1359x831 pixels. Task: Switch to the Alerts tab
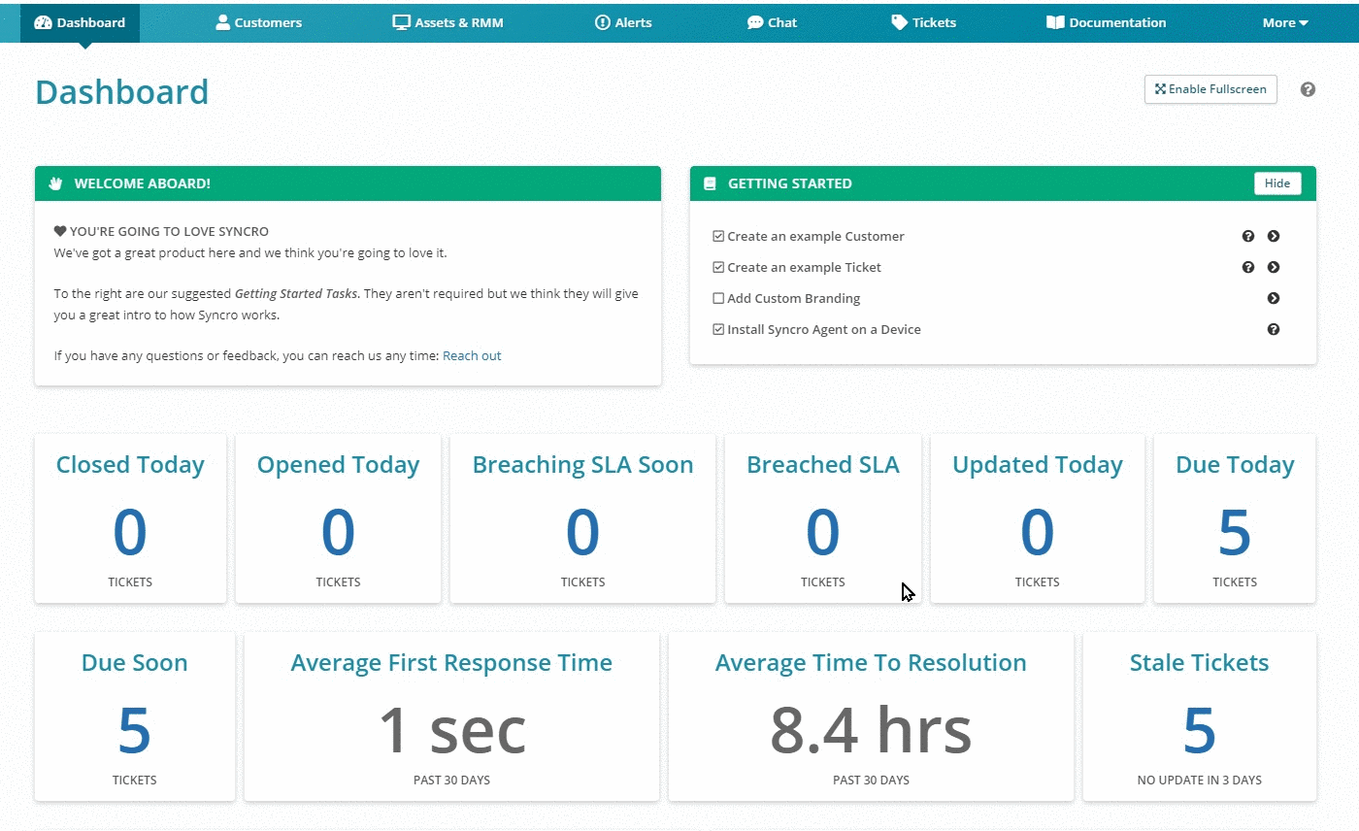point(623,22)
